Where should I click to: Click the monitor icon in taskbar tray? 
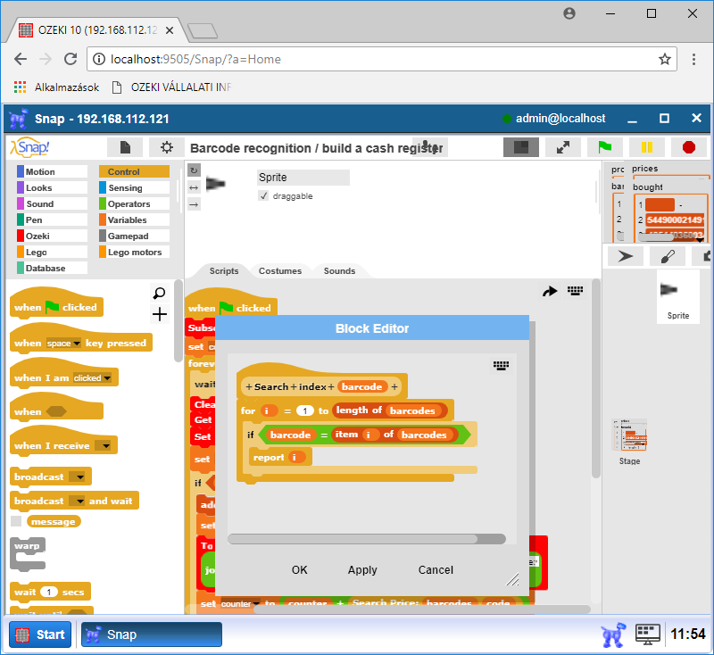[648, 634]
